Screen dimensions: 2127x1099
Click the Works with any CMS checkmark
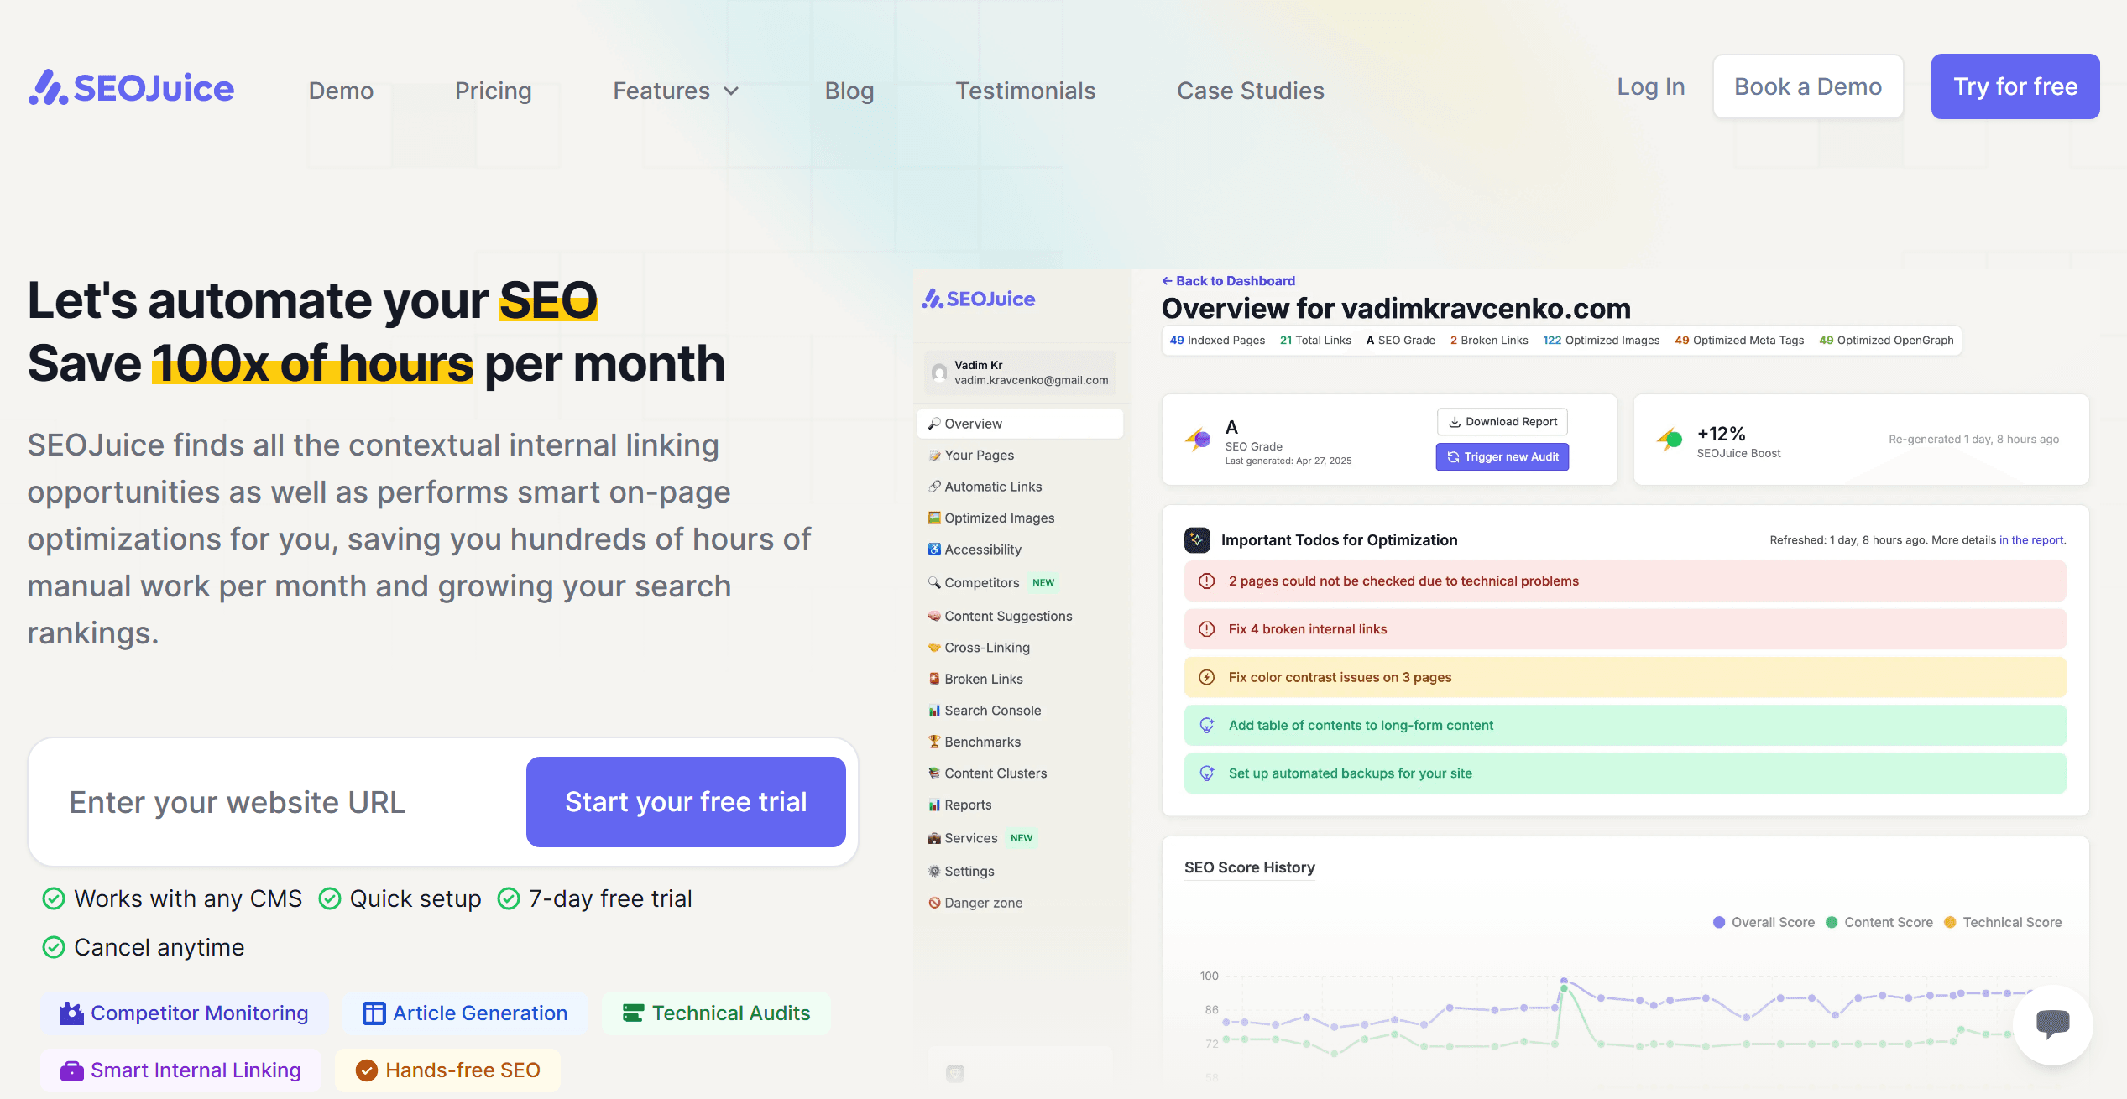coord(54,899)
